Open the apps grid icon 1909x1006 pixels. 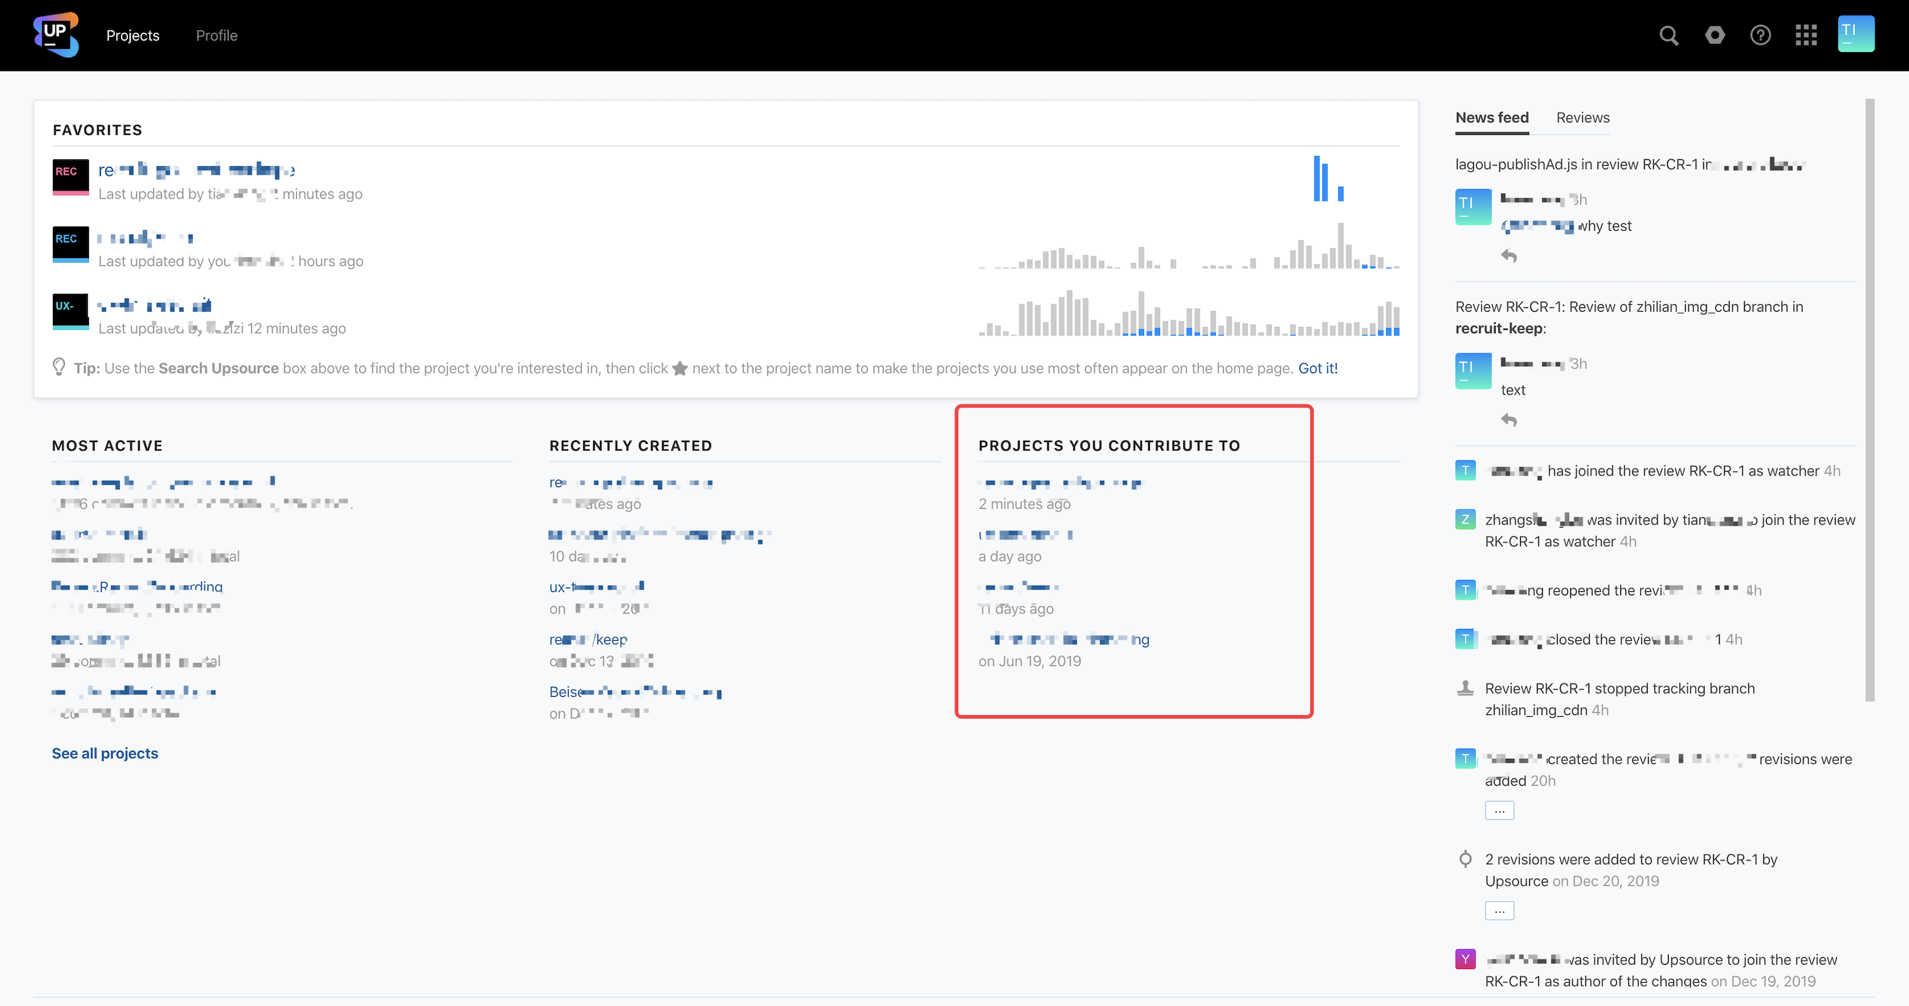pos(1806,35)
